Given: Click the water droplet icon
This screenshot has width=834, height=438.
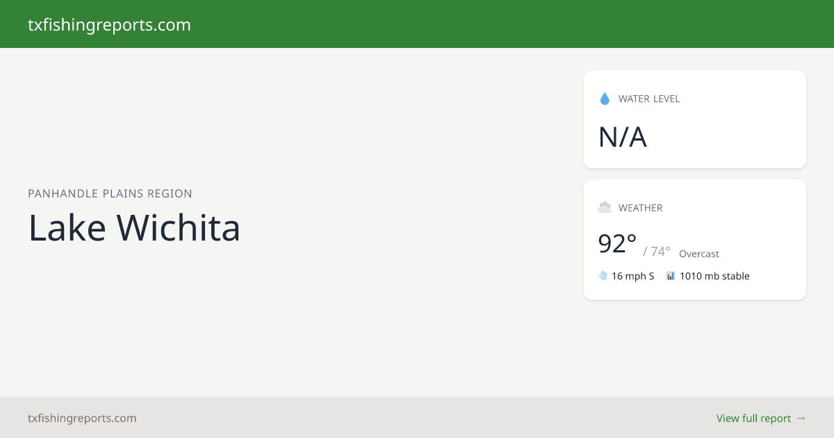Looking at the screenshot, I should [605, 99].
